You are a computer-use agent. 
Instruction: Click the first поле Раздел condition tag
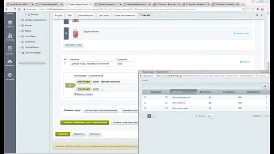click(84, 82)
